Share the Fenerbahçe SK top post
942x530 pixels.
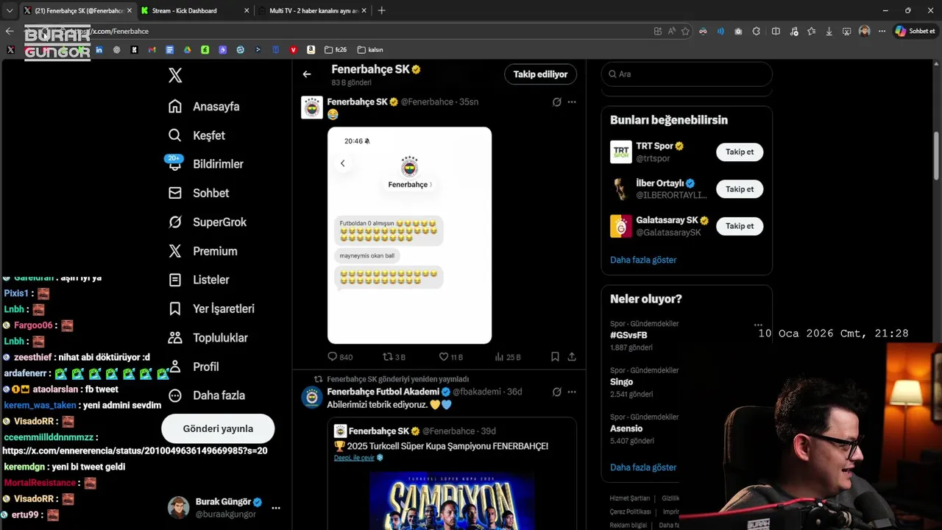coord(572,357)
